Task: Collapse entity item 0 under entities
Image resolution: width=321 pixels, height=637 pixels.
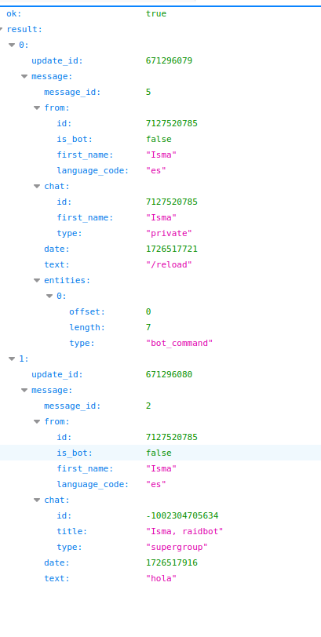Action: [49, 297]
